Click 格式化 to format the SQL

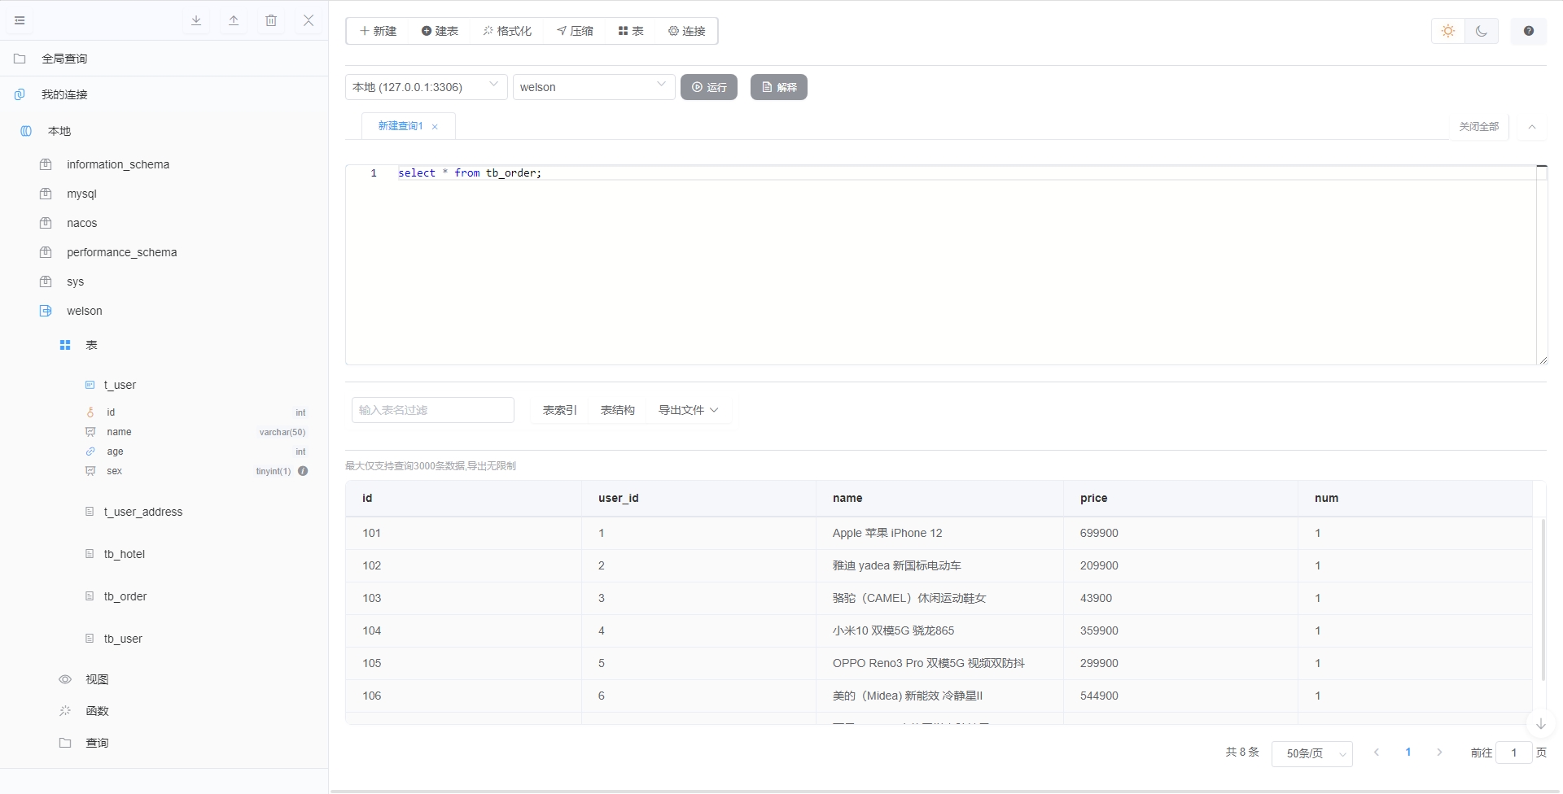(507, 31)
